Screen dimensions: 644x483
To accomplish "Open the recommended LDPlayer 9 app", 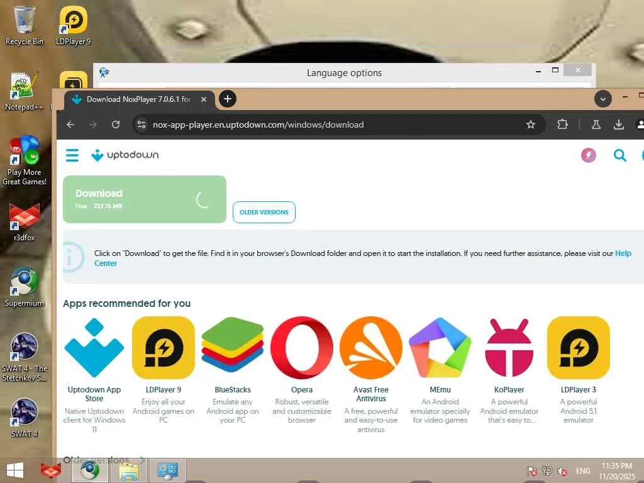I will pos(164,370).
